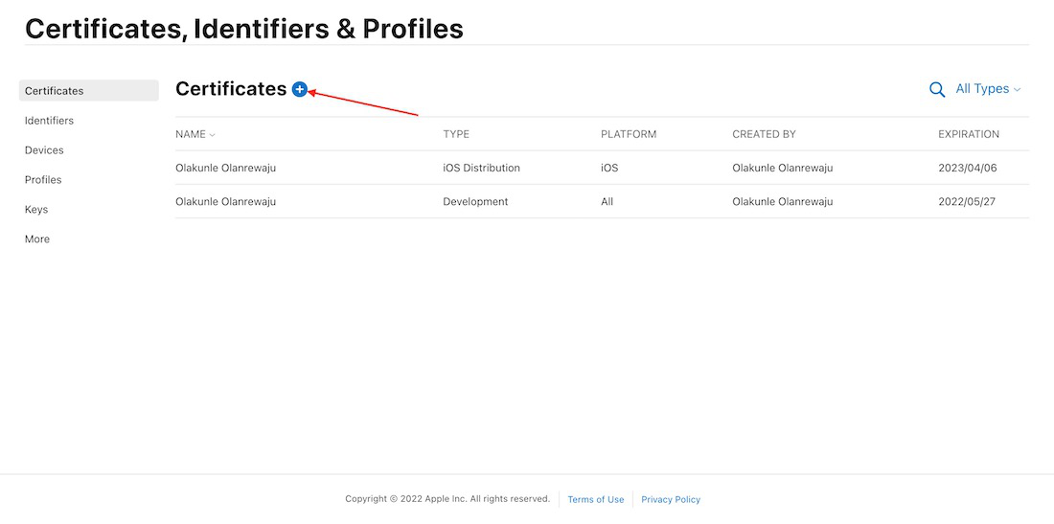Click the 2023/04/06 expiration date
The height and width of the screenshot is (524, 1054).
[x=968, y=168]
